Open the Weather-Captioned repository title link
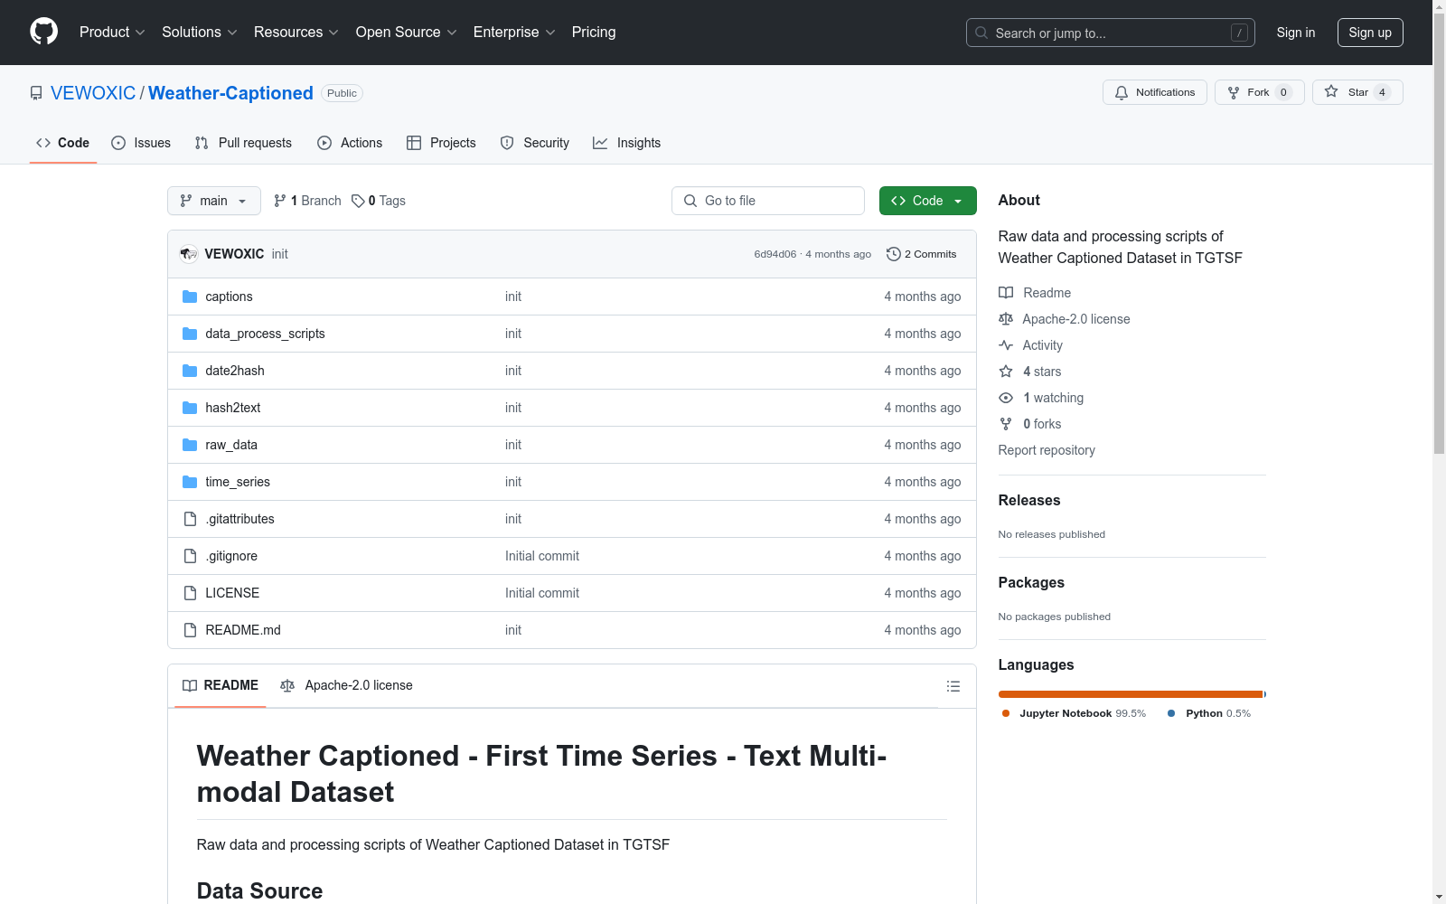Screen dimensions: 1446x904 click(x=230, y=93)
